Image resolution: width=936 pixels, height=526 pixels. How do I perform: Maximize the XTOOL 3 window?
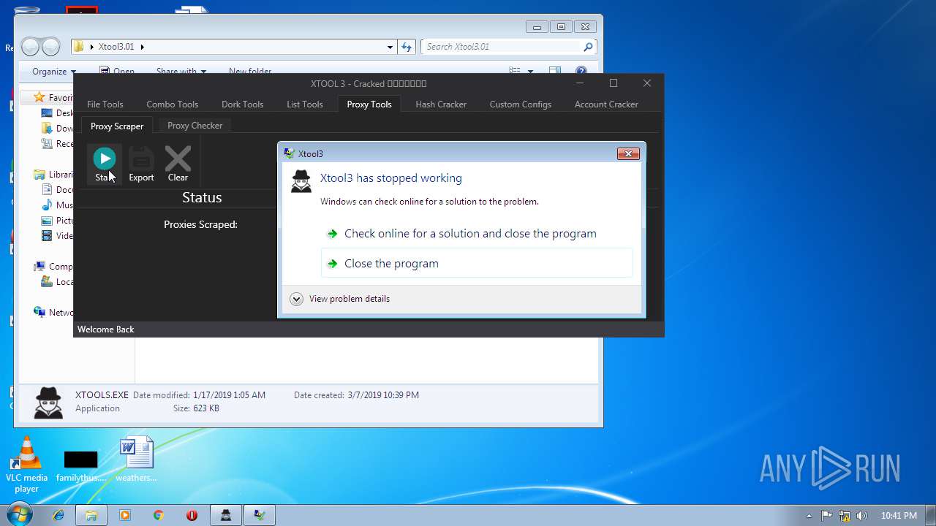point(614,83)
